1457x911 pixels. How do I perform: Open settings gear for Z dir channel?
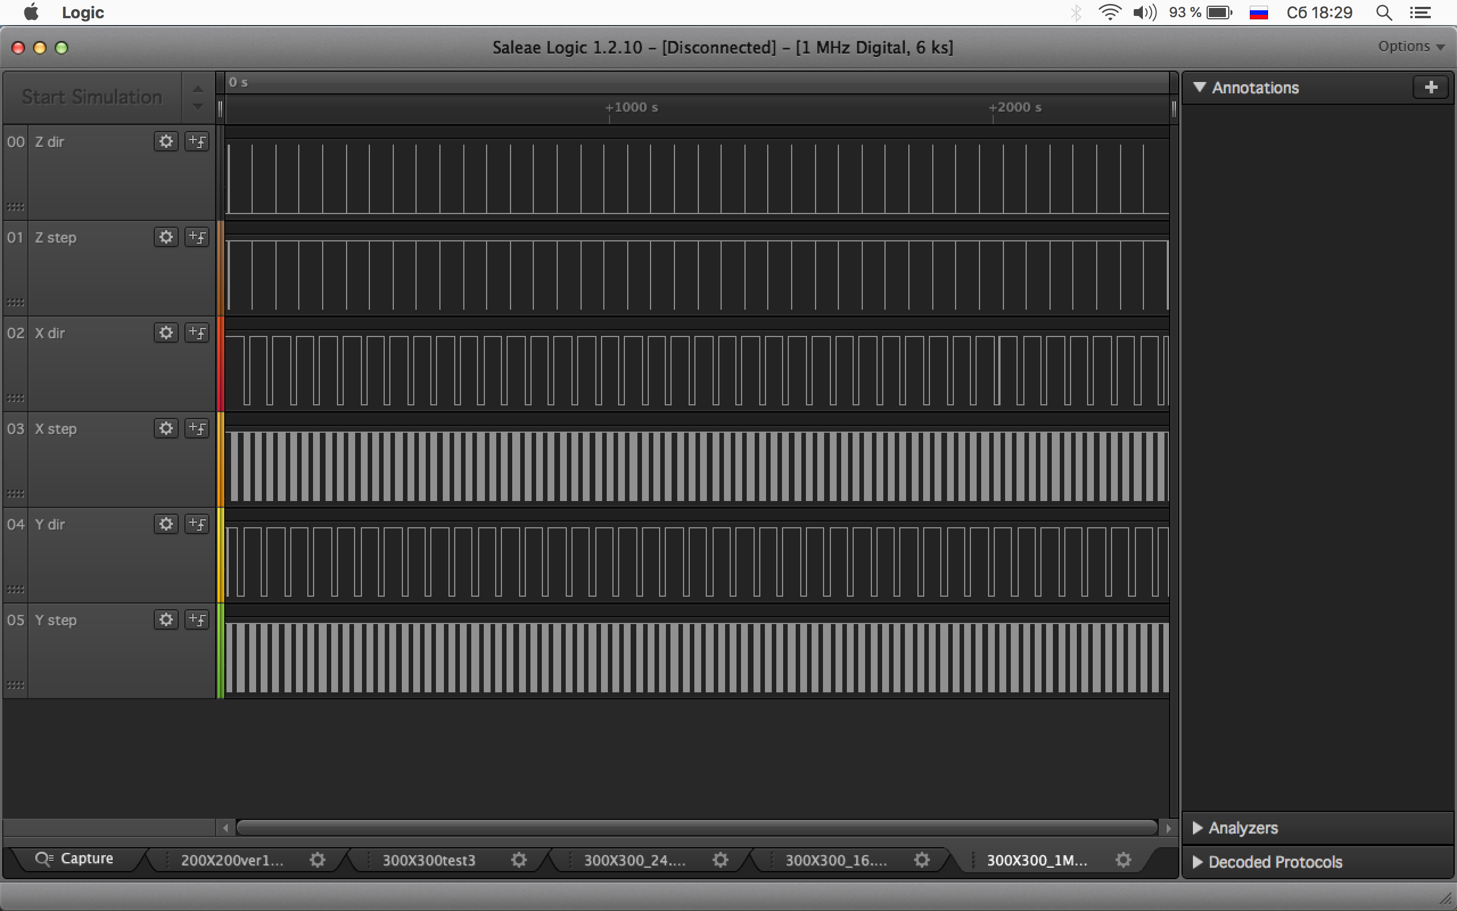[x=166, y=142]
